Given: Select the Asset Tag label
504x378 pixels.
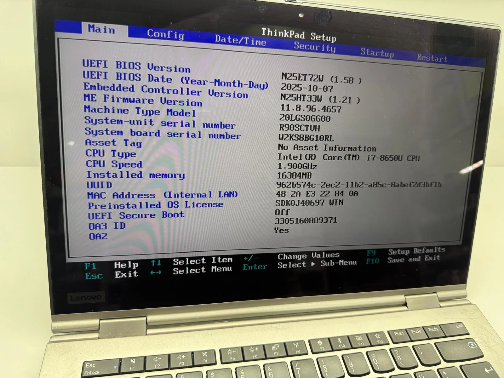Looking at the screenshot, I should coord(114,143).
